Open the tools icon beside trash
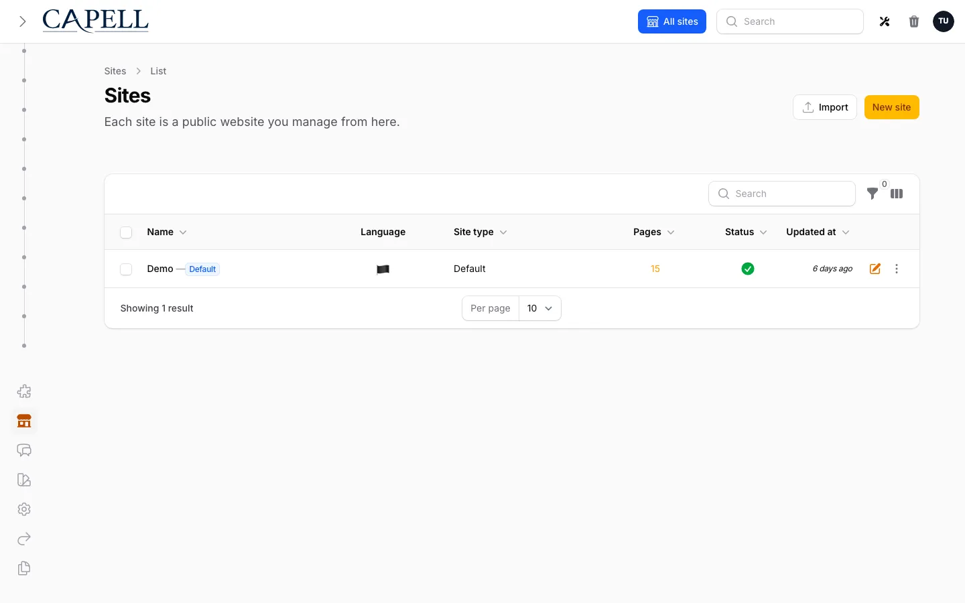 click(x=885, y=21)
